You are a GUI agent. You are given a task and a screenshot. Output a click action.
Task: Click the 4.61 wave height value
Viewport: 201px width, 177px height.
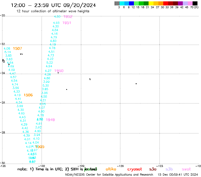click(39, 124)
